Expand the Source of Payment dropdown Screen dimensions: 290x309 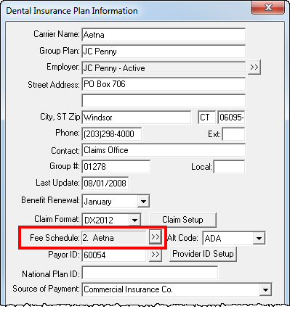265,289
